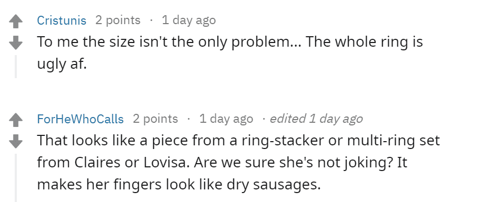
Task: Select the '2 points' score next to Cristunis
Action: click(118, 20)
